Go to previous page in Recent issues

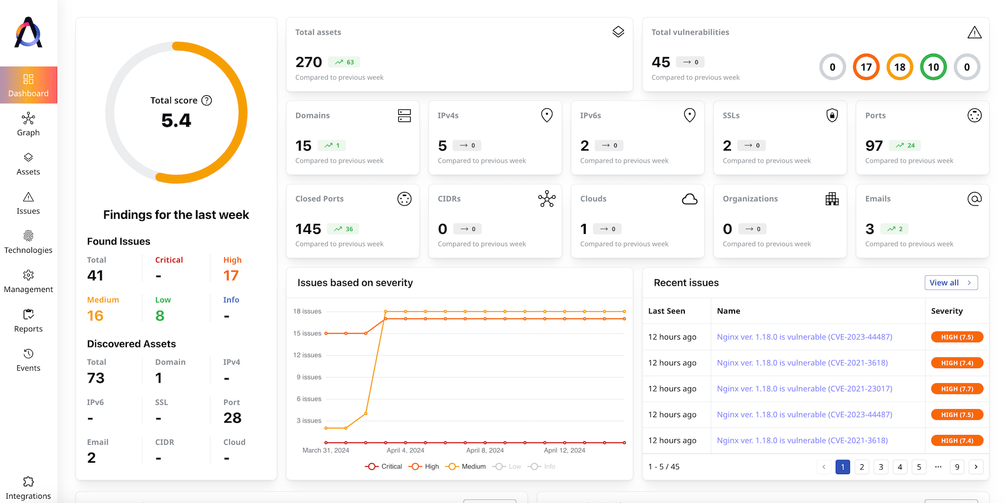(x=824, y=467)
